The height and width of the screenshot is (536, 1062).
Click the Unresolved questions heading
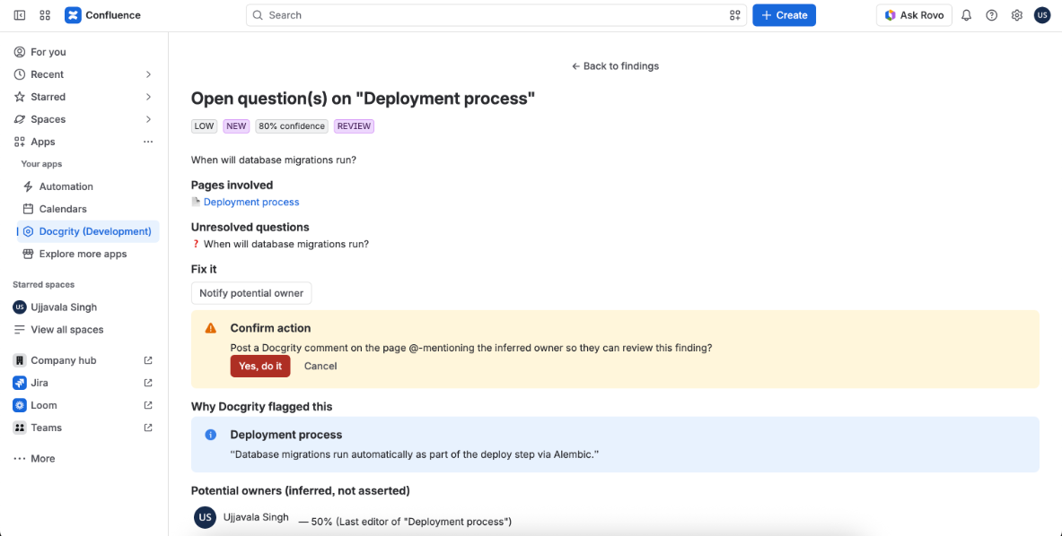pos(250,227)
